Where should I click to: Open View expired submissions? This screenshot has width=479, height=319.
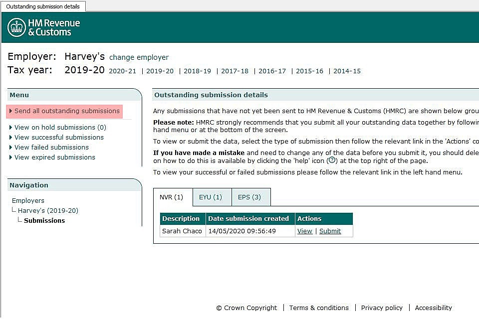pos(54,158)
